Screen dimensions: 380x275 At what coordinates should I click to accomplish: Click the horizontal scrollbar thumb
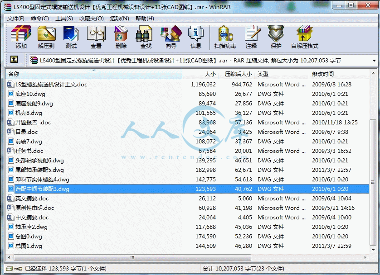click(x=132, y=258)
